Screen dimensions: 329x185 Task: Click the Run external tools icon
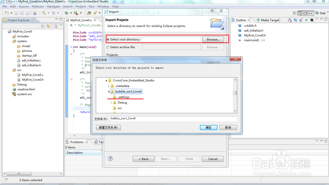pyautogui.click(x=76, y=13)
